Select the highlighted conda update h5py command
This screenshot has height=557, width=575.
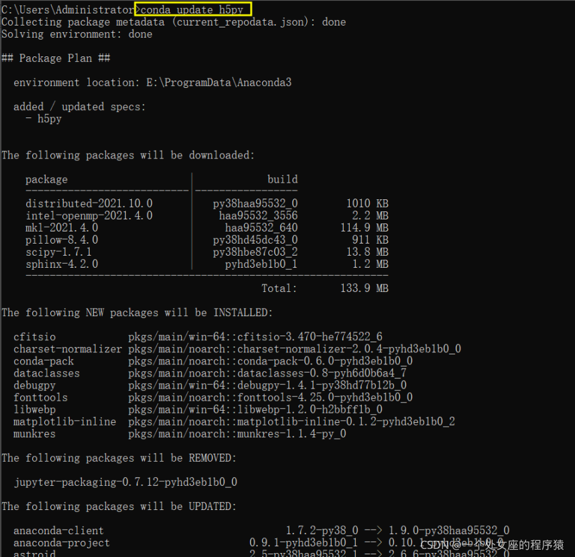tap(192, 9)
